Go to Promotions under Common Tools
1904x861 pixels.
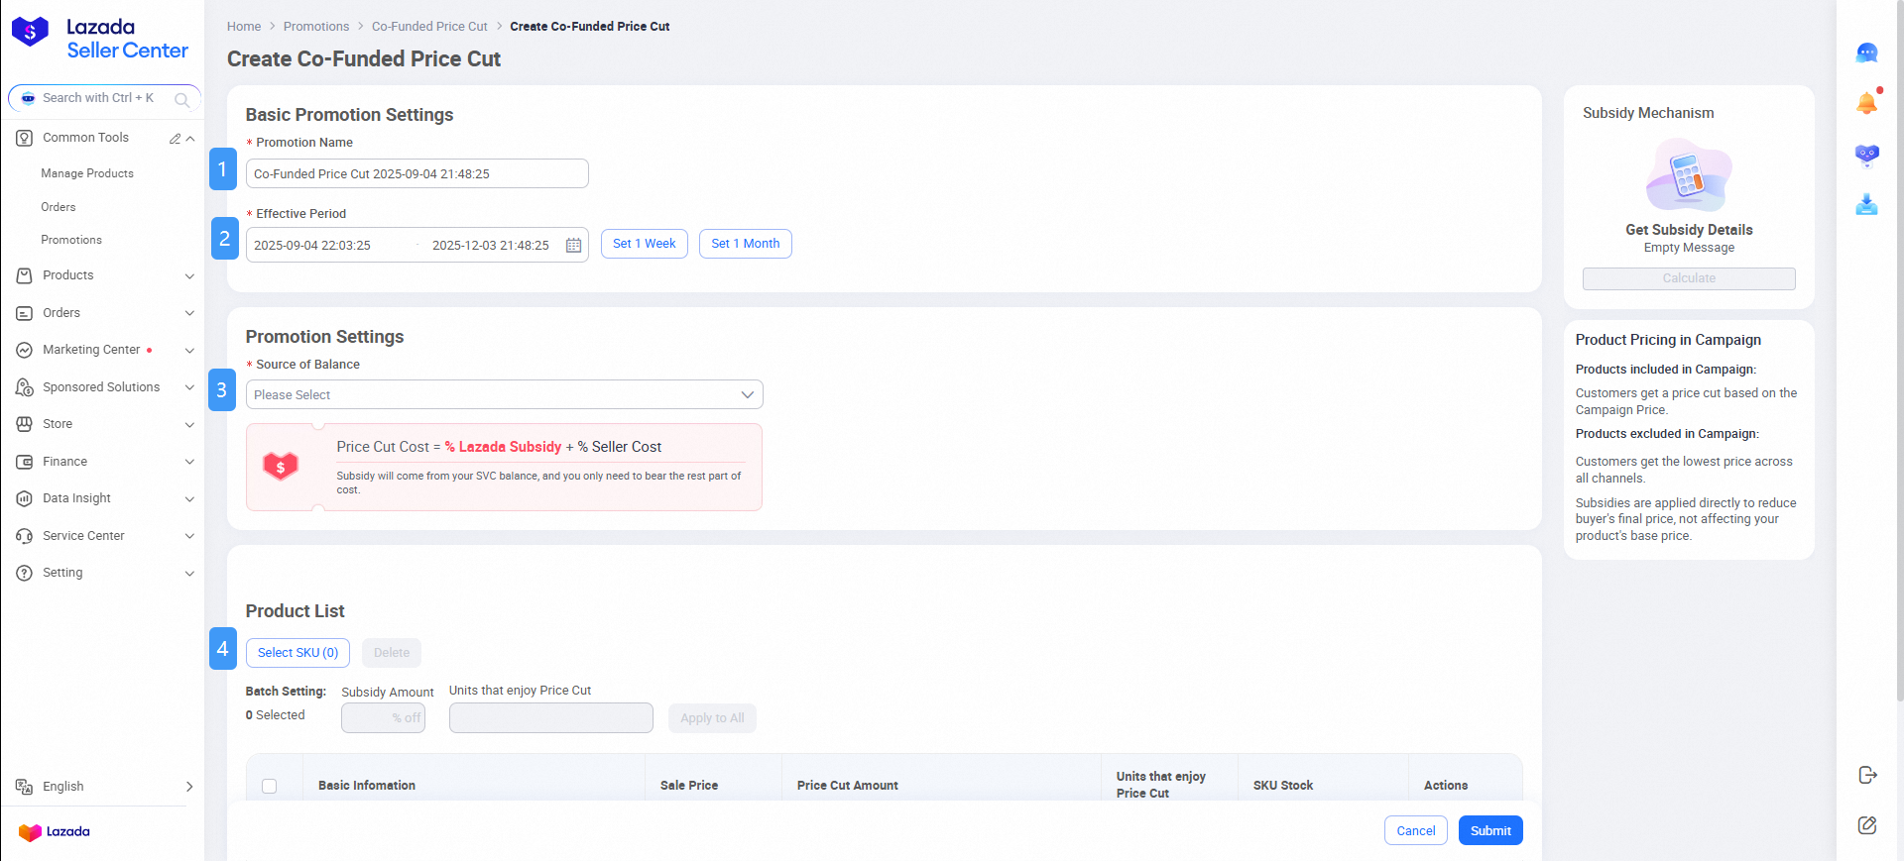click(x=71, y=240)
